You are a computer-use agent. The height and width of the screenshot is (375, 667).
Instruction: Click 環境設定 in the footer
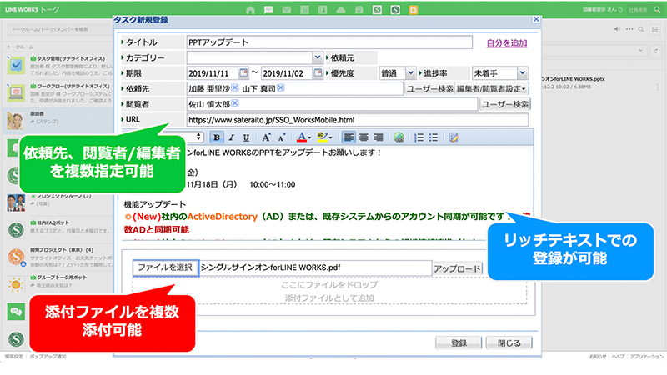click(14, 357)
